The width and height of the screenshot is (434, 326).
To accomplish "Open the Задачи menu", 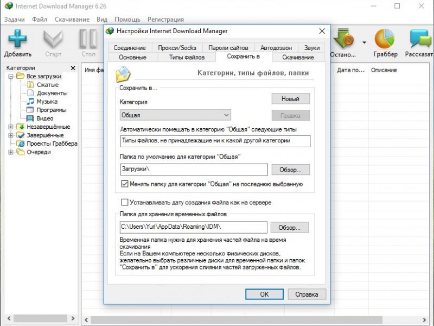I will click(x=15, y=20).
